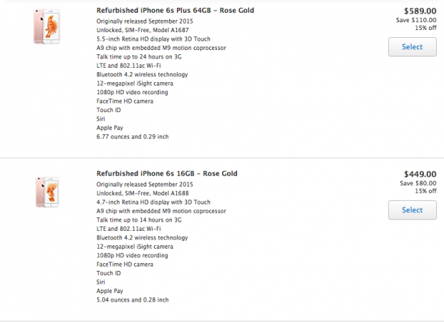The height and width of the screenshot is (323, 444).
Task: Click the Save $80.00 discount text
Action: [418, 183]
